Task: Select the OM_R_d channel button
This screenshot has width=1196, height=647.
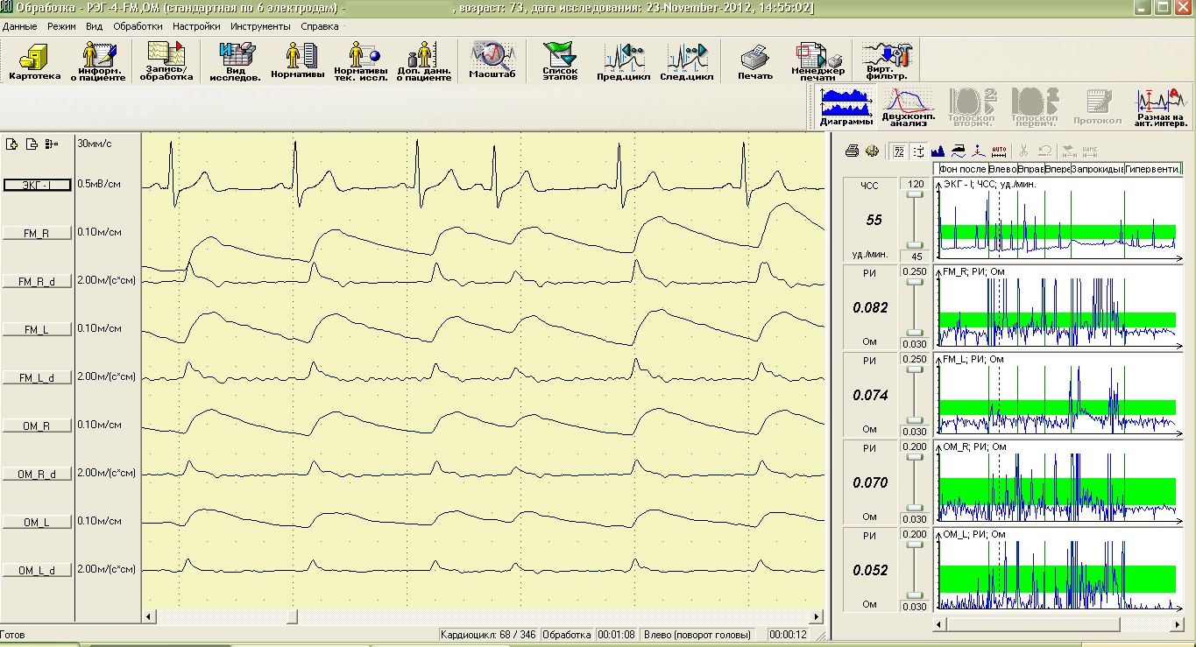Action: (x=37, y=474)
